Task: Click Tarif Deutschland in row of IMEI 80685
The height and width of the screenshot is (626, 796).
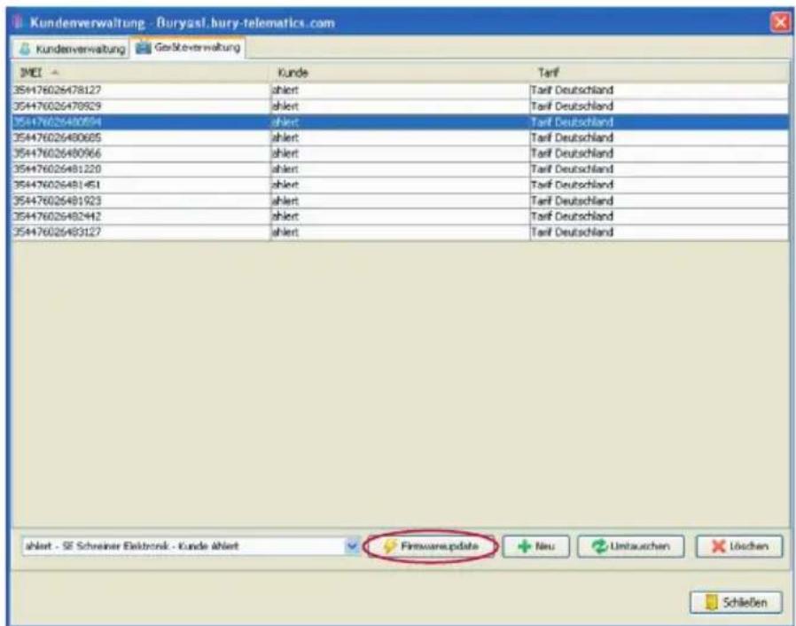Action: coord(572,137)
